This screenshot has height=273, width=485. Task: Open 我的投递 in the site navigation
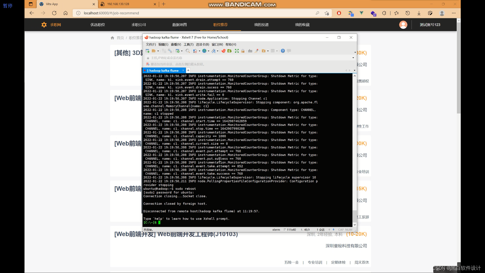261,25
